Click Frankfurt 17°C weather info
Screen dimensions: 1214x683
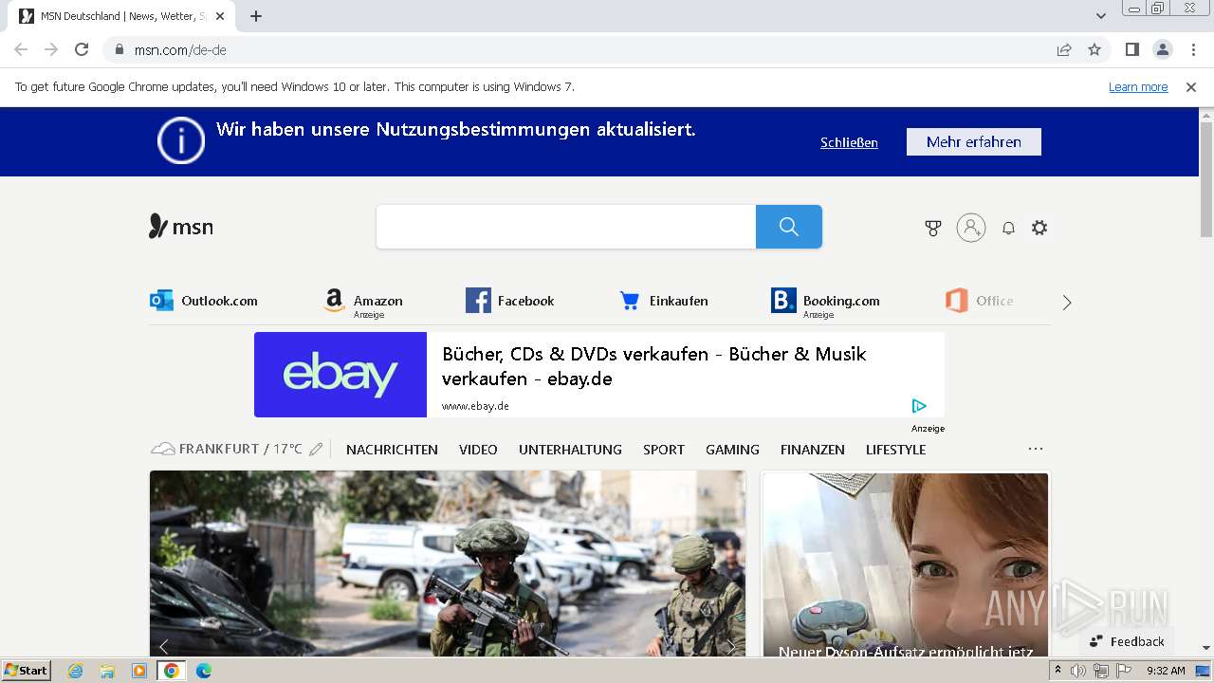228,449
